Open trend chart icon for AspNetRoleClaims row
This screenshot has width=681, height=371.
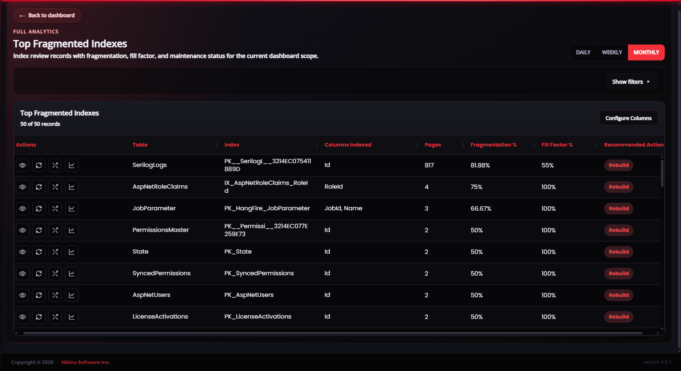tap(72, 187)
